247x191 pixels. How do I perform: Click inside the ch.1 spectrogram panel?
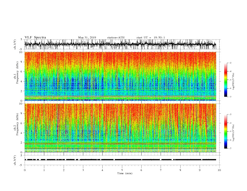[x=120, y=76]
